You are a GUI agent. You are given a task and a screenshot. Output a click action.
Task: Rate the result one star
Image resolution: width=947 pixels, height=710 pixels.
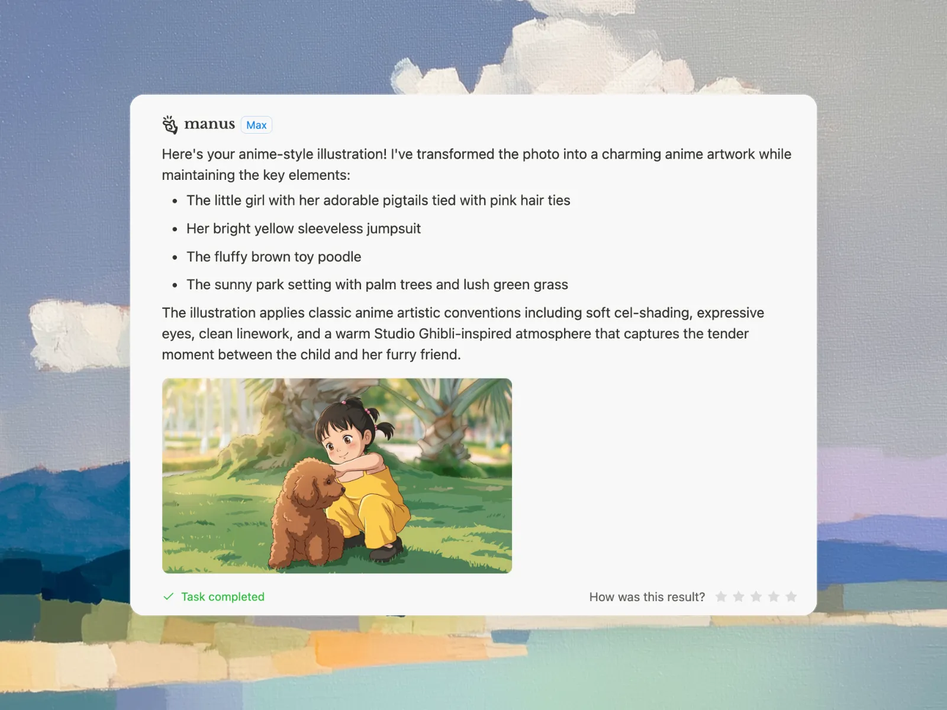pyautogui.click(x=721, y=596)
